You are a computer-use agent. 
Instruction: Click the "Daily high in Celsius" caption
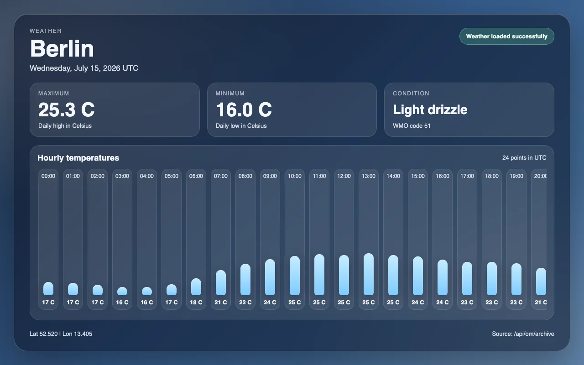65,126
